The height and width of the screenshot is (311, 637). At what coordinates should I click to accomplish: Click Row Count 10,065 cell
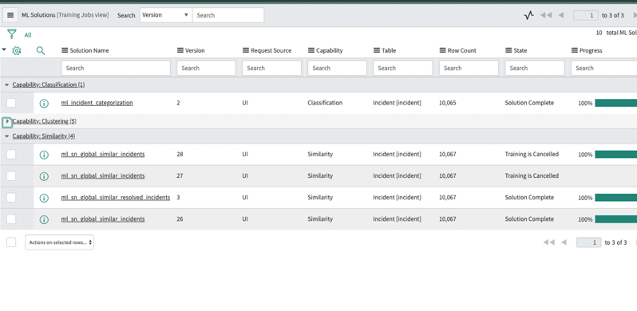coord(448,103)
